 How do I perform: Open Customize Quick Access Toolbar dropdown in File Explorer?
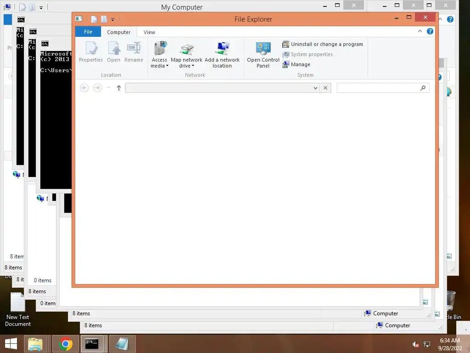pos(113,19)
